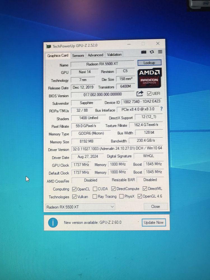This screenshot has width=210, height=280.
Task: Switch to the Advanced tab
Action: pos(95,55)
